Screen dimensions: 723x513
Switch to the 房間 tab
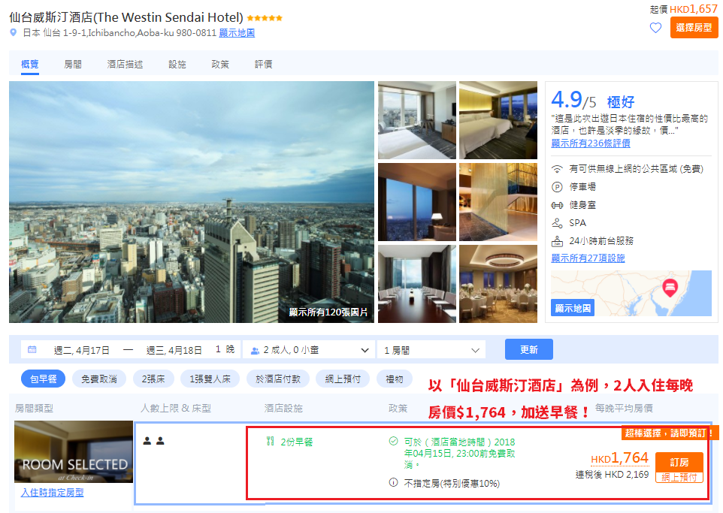point(73,65)
